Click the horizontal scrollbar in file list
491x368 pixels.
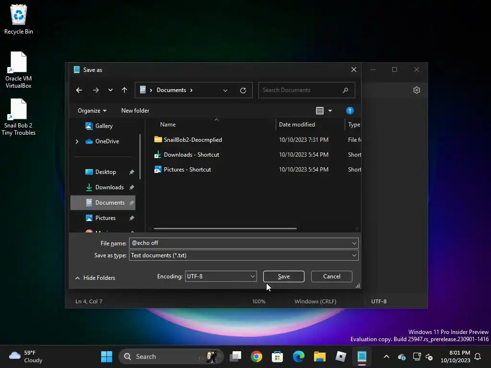pos(225,229)
